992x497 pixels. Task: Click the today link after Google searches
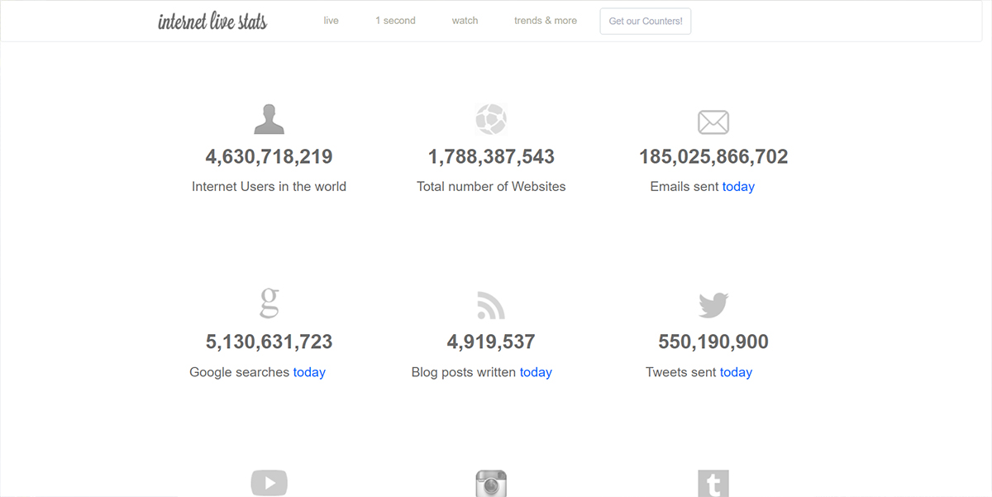click(x=309, y=372)
